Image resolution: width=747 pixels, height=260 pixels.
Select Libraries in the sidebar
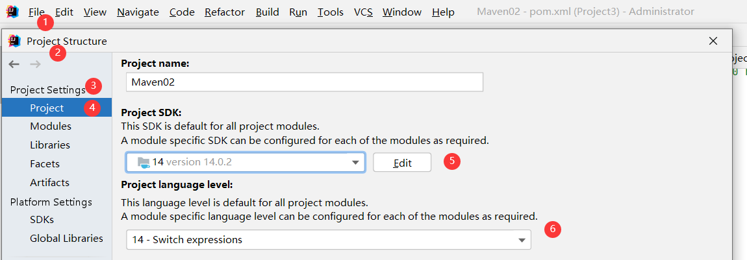coord(50,145)
